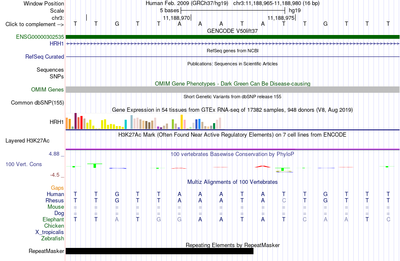Click 'Click to complement -->' to reverse bases

click(35, 24)
